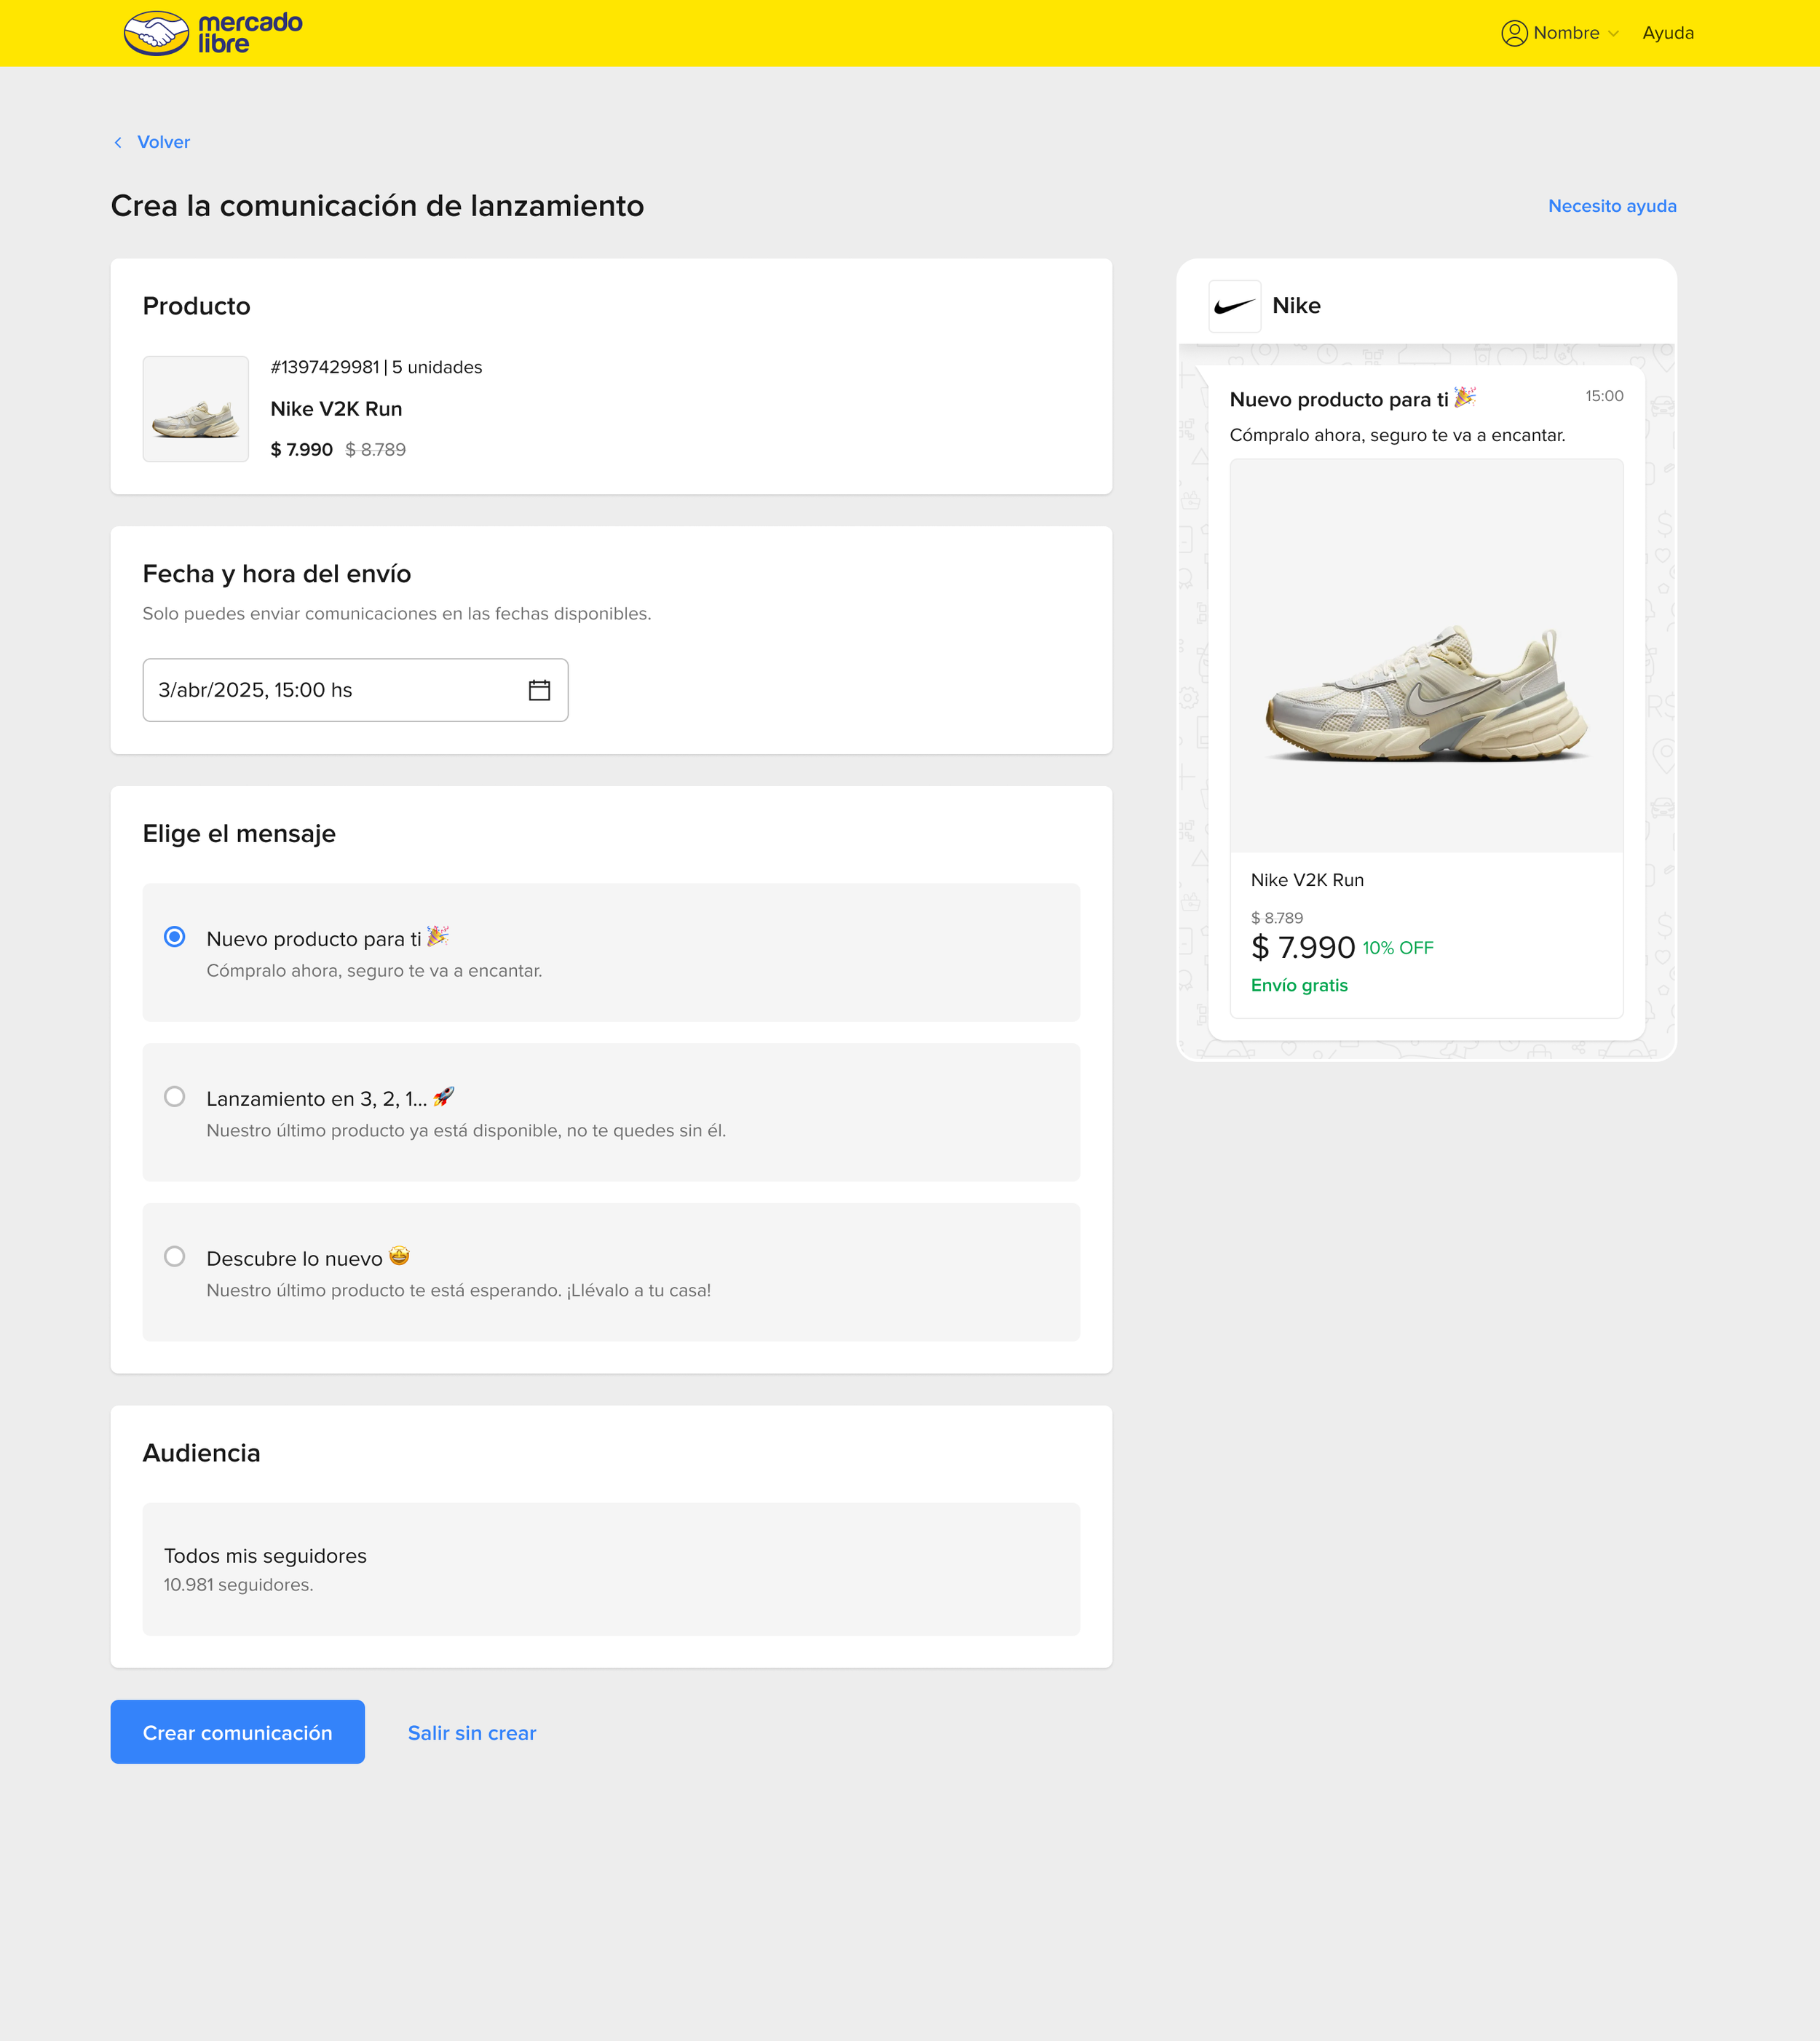Click the 'Todos mis seguidores' audience card
The image size is (1820, 2041).
click(611, 1569)
